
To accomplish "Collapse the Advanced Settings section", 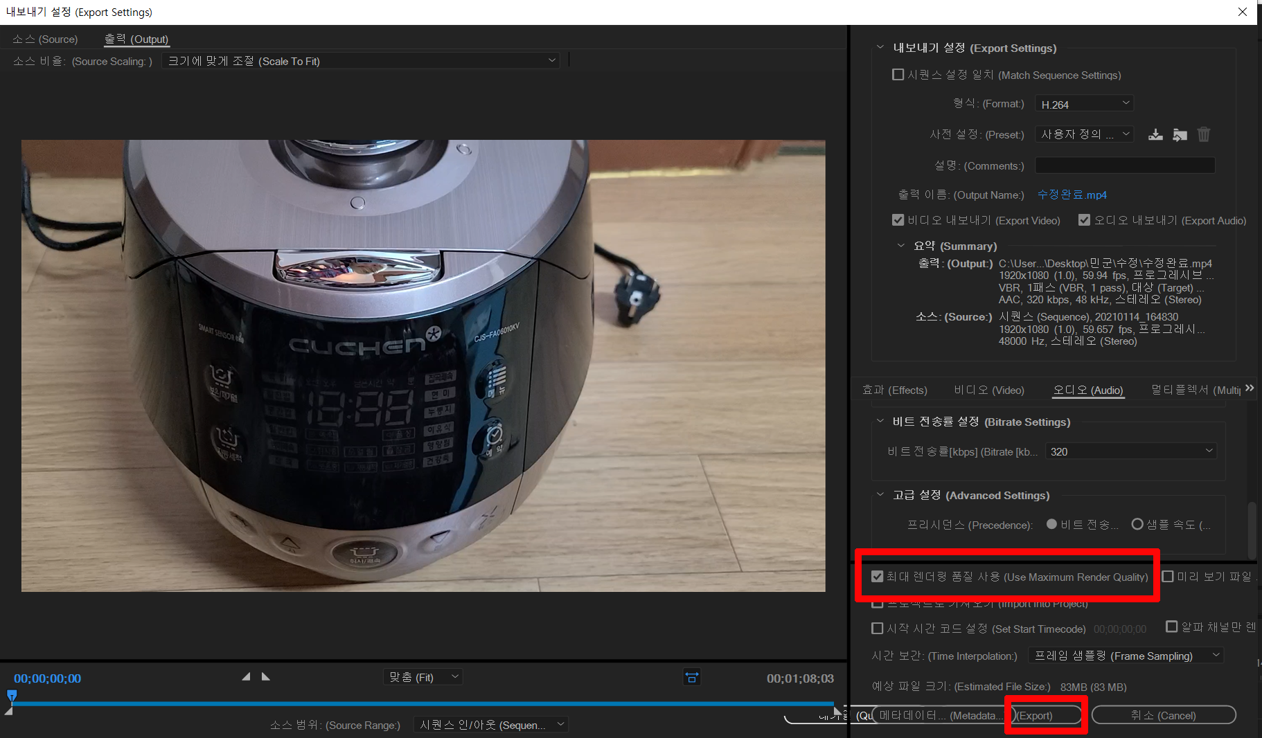I will point(880,494).
